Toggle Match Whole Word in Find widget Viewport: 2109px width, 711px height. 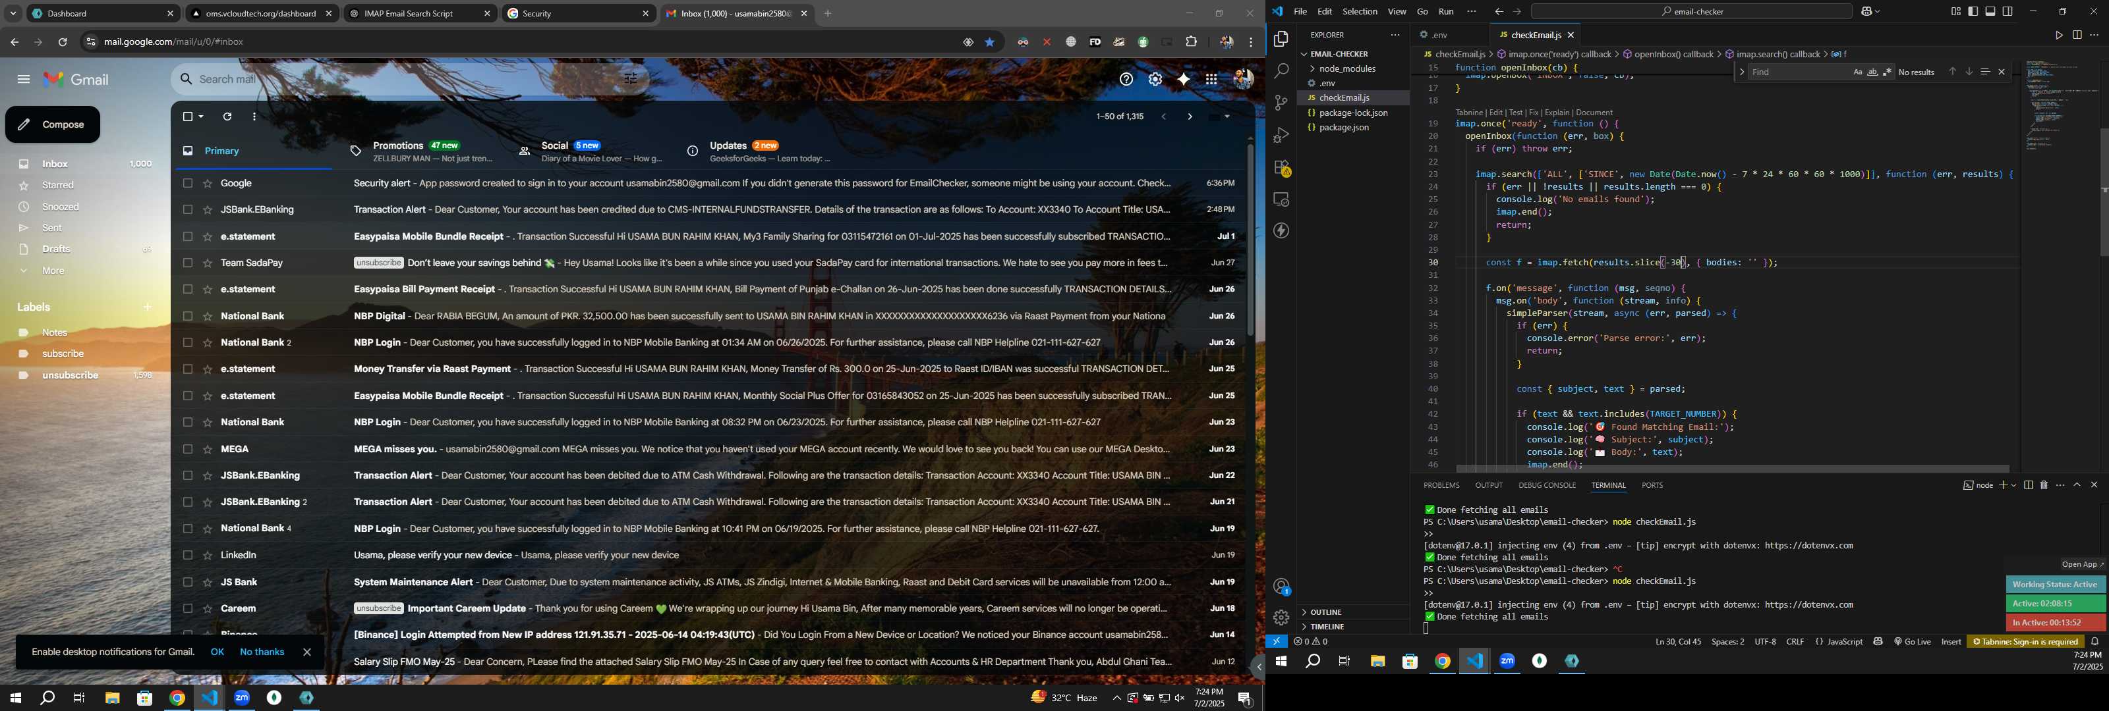[x=1872, y=72]
